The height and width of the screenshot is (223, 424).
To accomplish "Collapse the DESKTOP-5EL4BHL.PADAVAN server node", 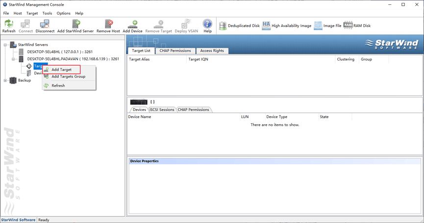I will point(13,59).
